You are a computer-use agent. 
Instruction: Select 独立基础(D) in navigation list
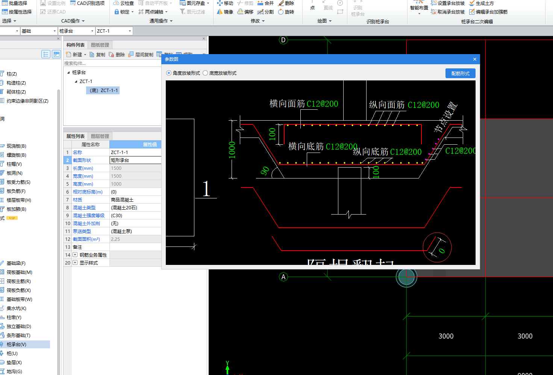19,327
